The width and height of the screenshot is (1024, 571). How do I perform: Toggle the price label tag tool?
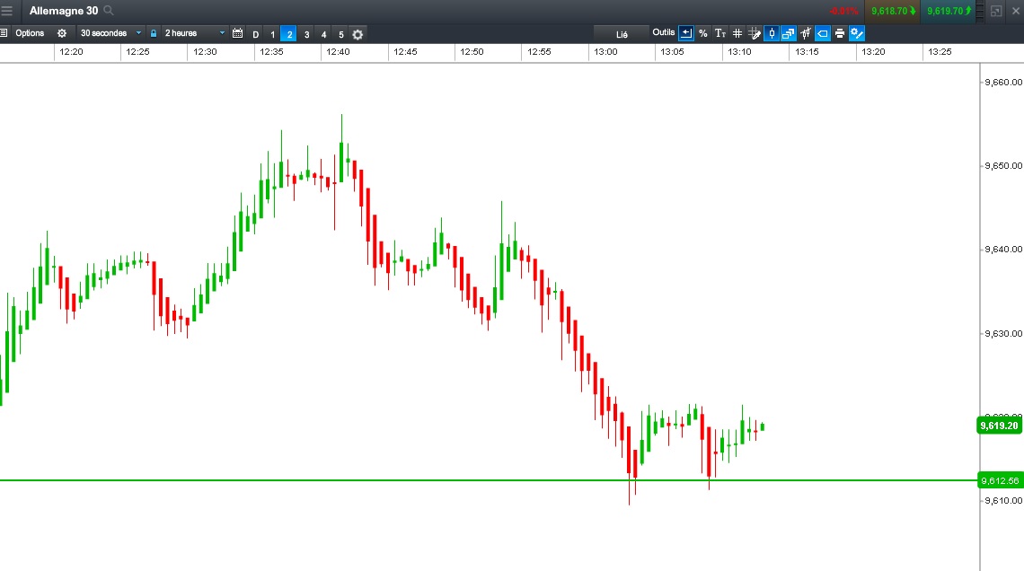click(822, 33)
